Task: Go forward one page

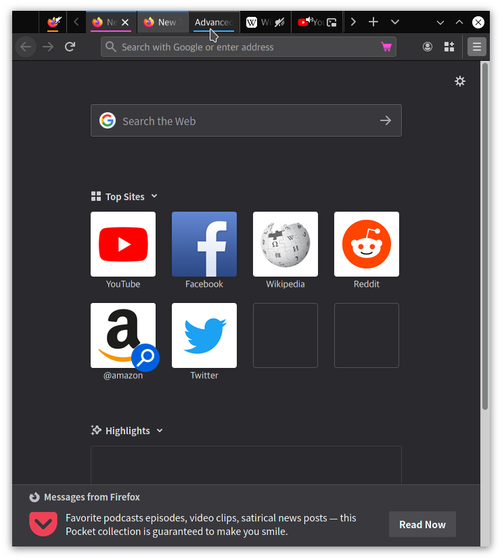Action: (48, 47)
